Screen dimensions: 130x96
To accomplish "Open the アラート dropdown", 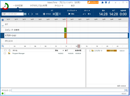I will coord(87,11).
